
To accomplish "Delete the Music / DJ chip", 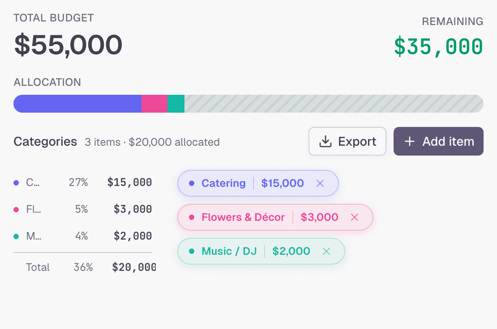I will coord(326,251).
